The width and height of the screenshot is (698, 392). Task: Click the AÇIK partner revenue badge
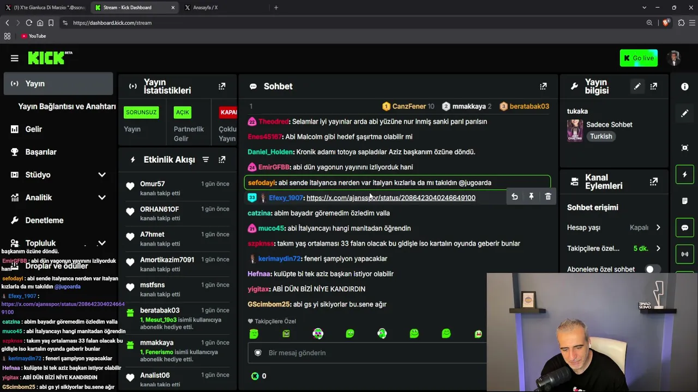click(182, 112)
